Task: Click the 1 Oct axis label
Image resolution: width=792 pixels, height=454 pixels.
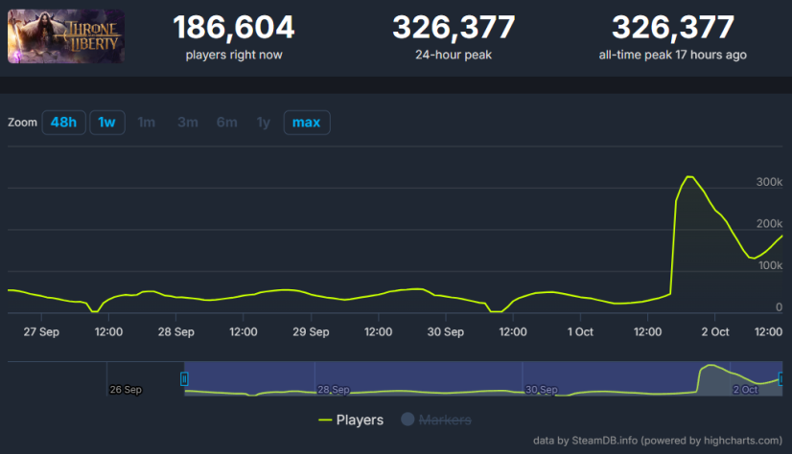Action: click(x=580, y=332)
